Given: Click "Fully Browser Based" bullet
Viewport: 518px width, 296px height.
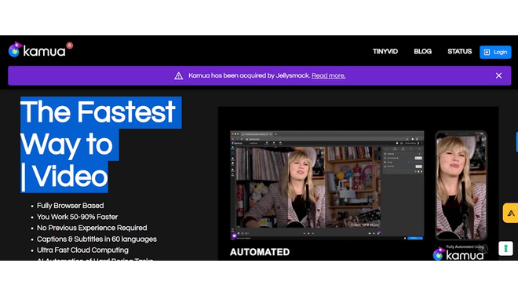Looking at the screenshot, I should click(71, 206).
